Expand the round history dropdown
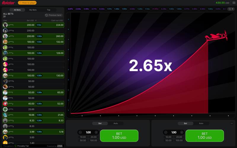This screenshot has width=237, height=148. click(231, 9)
